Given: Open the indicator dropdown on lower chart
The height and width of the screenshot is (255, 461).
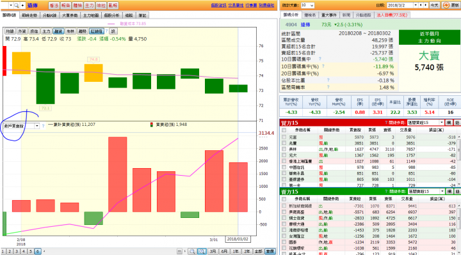Looking at the screenshot, I should point(36,126).
